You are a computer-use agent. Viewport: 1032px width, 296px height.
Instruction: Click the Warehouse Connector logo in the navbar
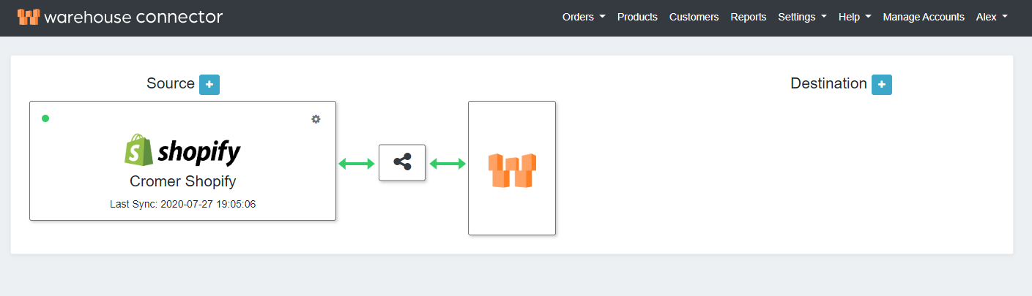pyautogui.click(x=120, y=17)
